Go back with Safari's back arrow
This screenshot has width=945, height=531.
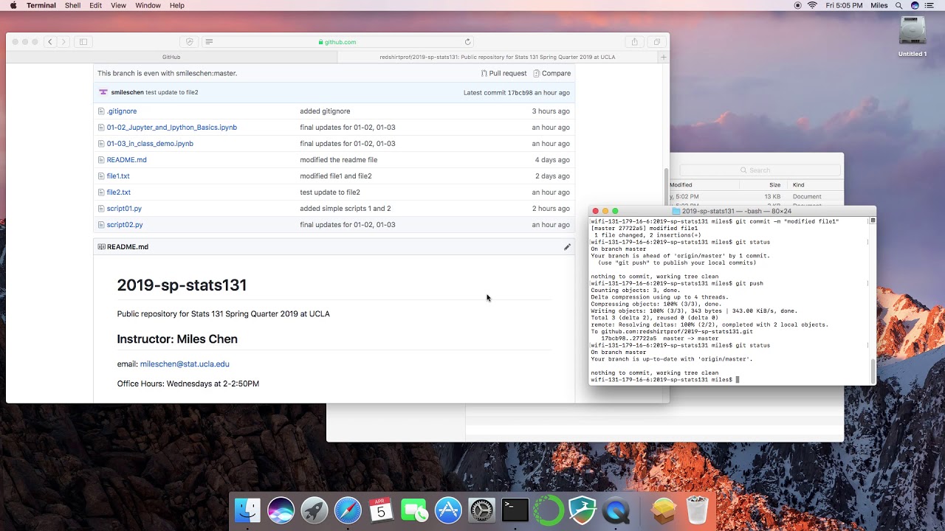pyautogui.click(x=50, y=42)
